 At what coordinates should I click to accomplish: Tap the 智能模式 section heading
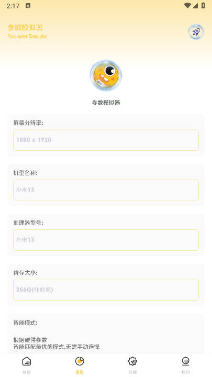pos(26,323)
